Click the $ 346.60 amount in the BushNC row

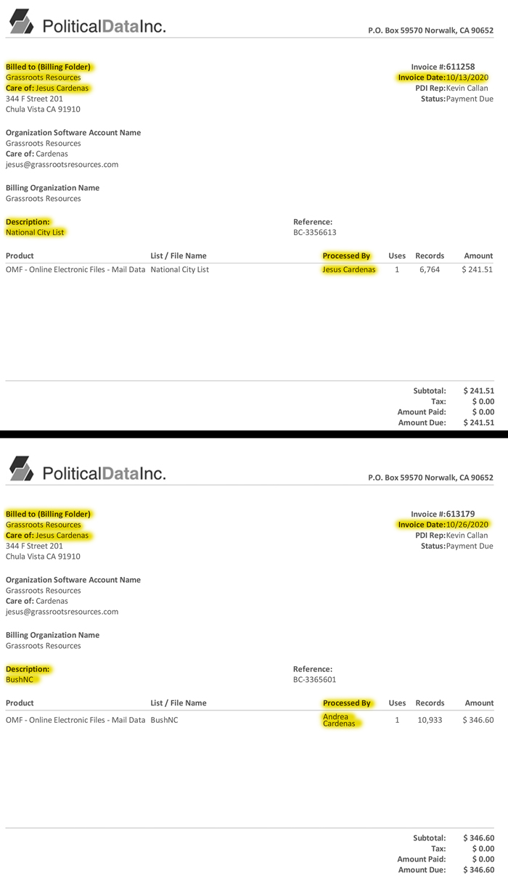[x=478, y=720]
